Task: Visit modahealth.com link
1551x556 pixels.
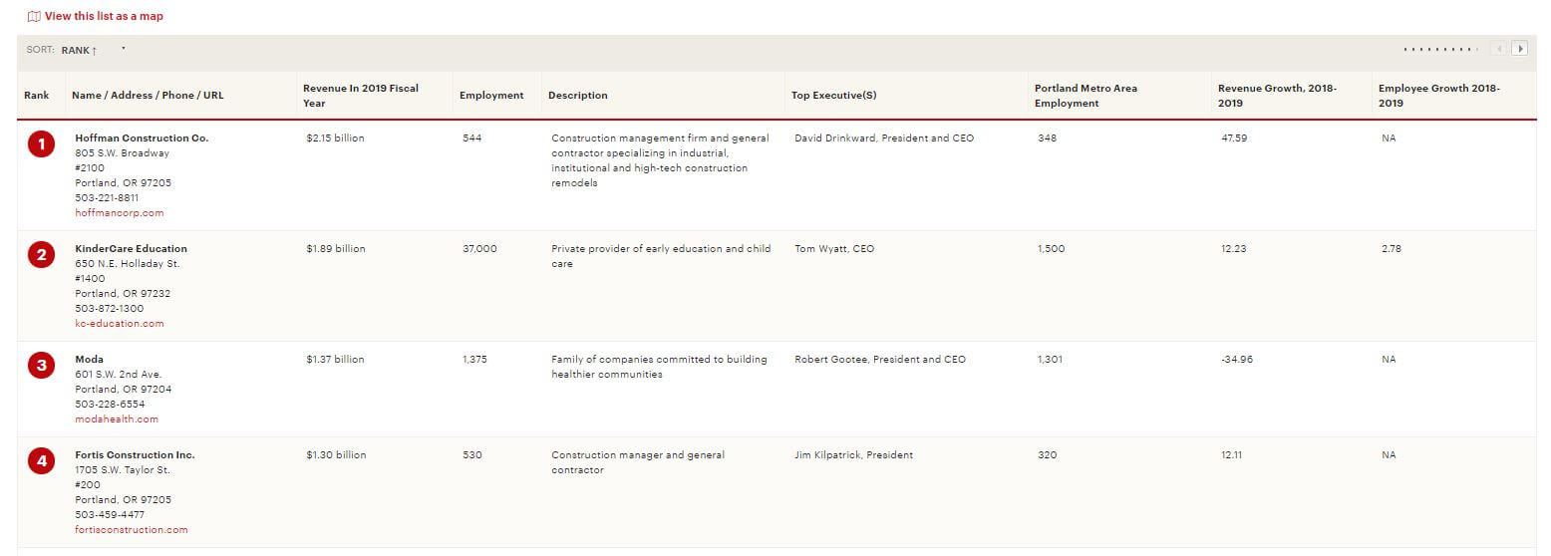Action: 117,419
